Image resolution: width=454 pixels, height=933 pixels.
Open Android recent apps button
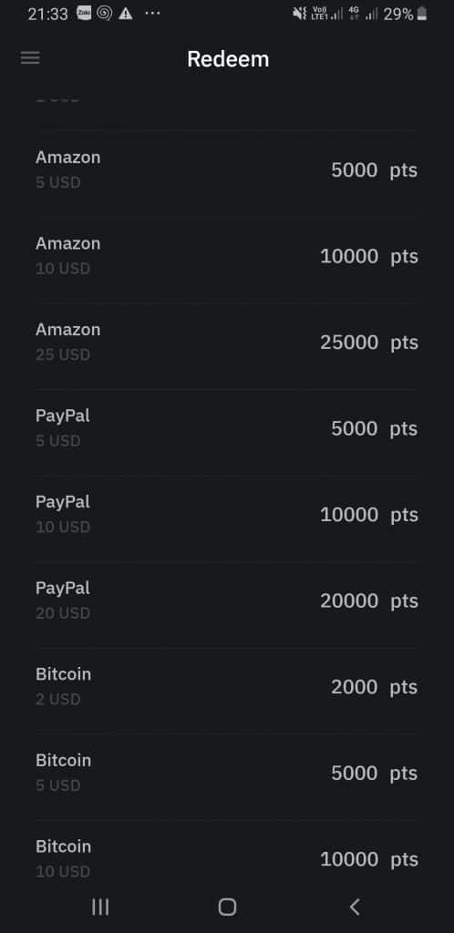coord(100,907)
